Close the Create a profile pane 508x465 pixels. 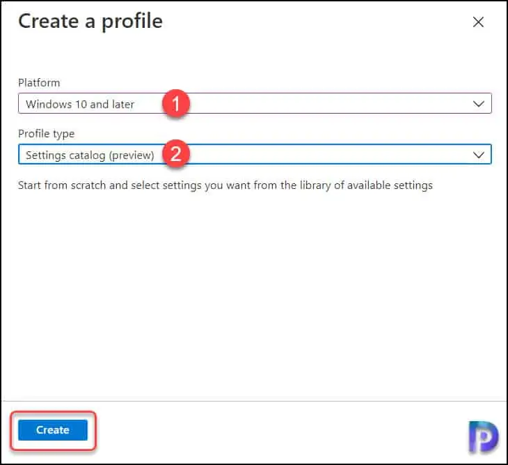point(478,22)
